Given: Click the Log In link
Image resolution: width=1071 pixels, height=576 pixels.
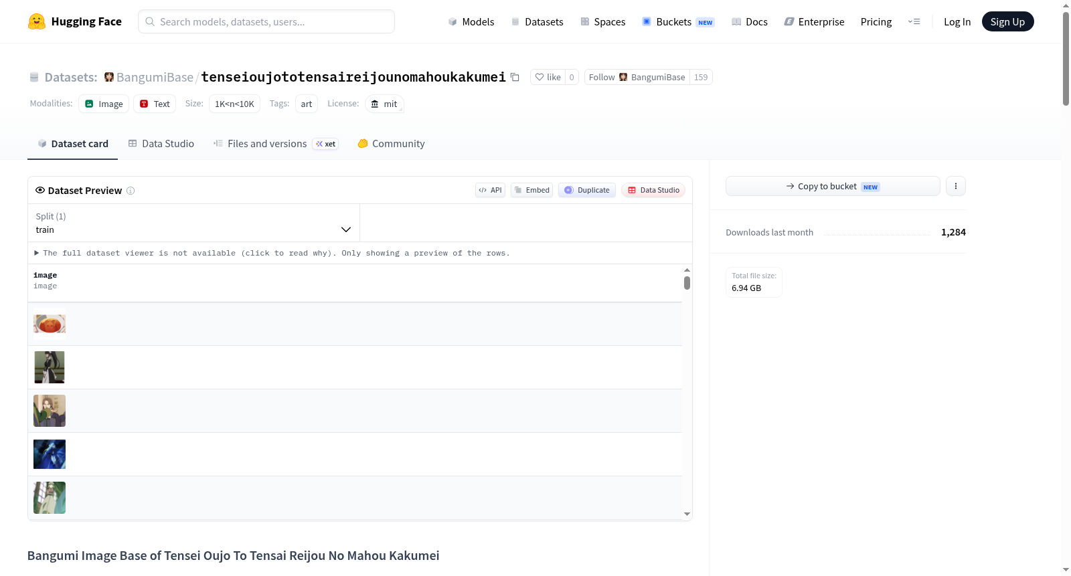Looking at the screenshot, I should point(957,21).
